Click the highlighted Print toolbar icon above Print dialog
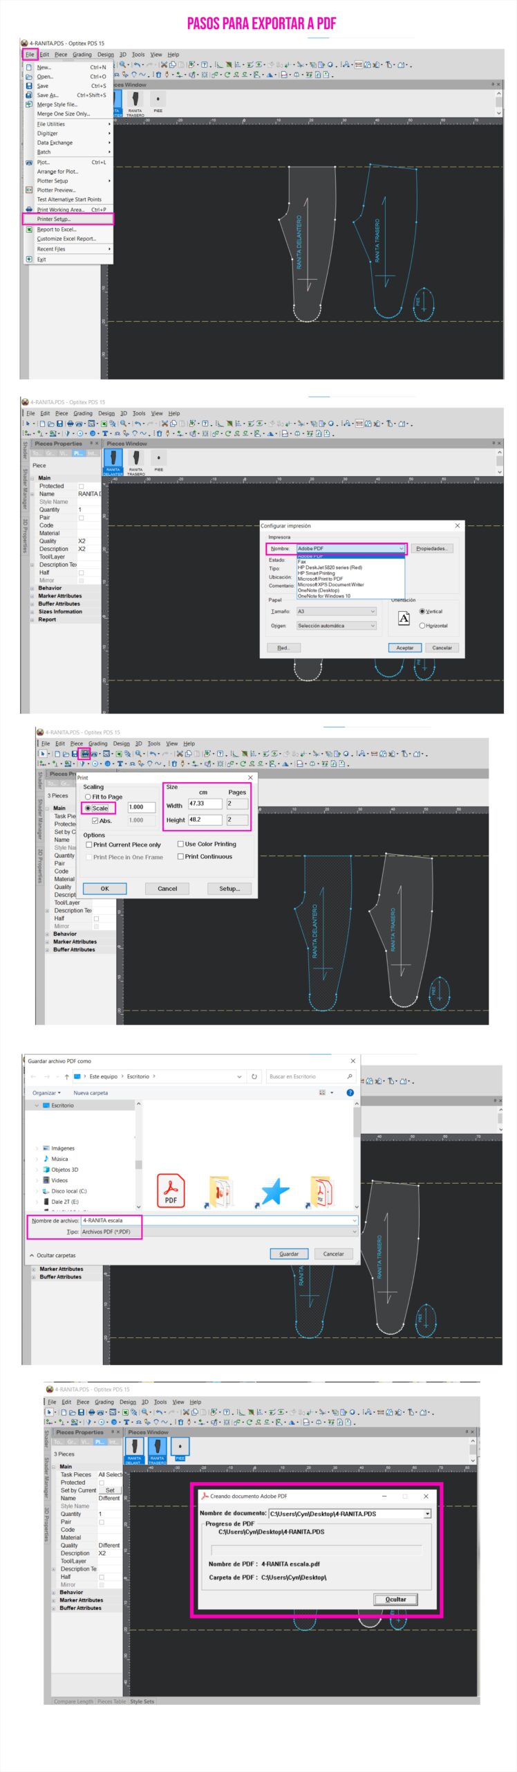Viewport: 517px width, 1772px height. pos(84,754)
